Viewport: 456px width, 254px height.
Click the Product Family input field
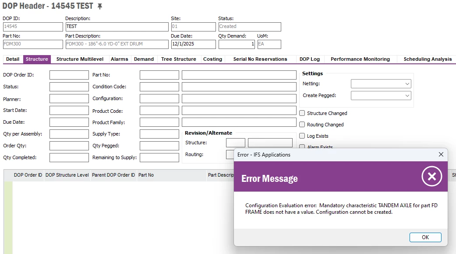[x=159, y=122]
